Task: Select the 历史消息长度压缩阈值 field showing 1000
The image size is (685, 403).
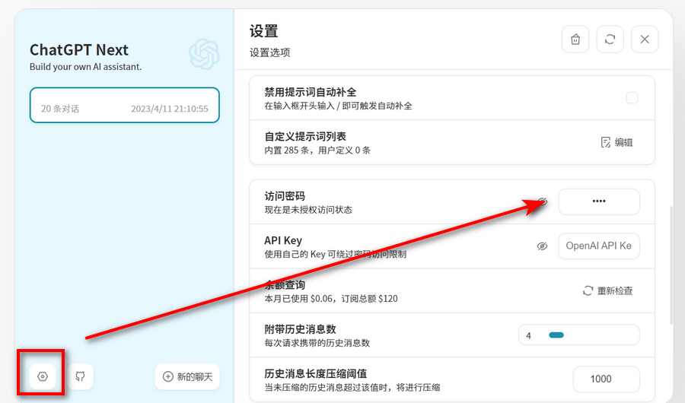Action: tap(606, 379)
